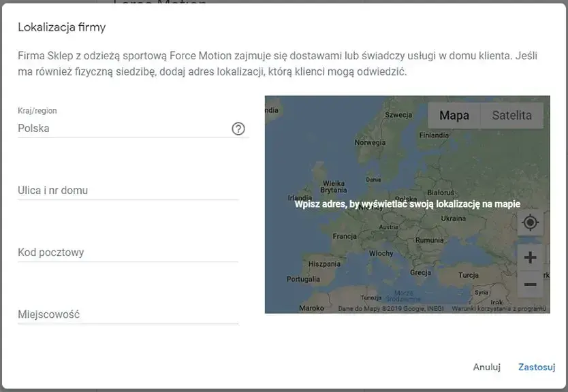This screenshot has height=392, width=568.
Task: Switch map view to Satelita
Action: [511, 116]
